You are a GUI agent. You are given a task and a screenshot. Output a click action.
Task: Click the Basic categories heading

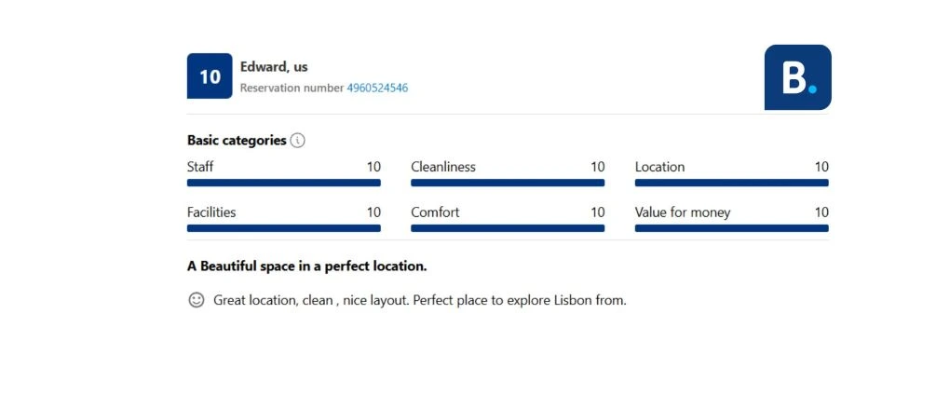pyautogui.click(x=237, y=141)
